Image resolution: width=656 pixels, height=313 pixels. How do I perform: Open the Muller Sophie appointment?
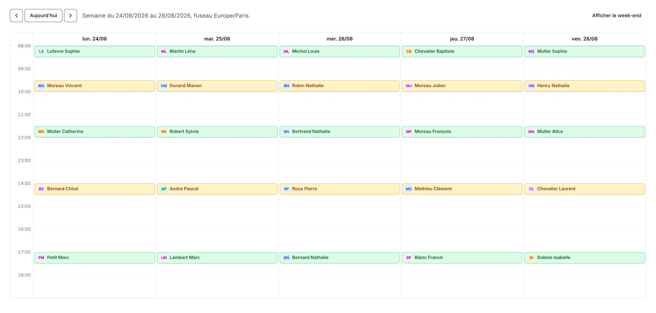(x=585, y=52)
